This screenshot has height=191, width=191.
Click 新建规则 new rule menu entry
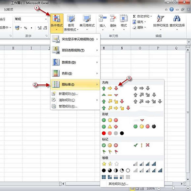[x=75, y=94]
